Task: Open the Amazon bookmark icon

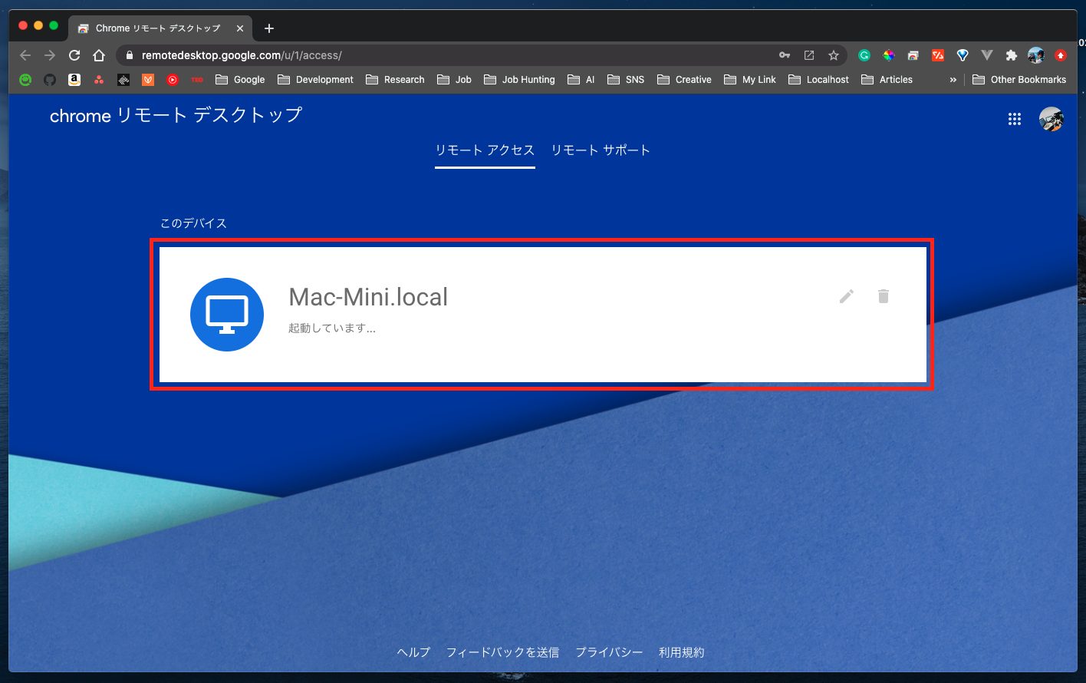Action: coord(74,79)
